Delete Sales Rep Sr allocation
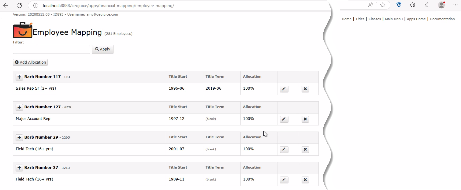 coord(305,89)
